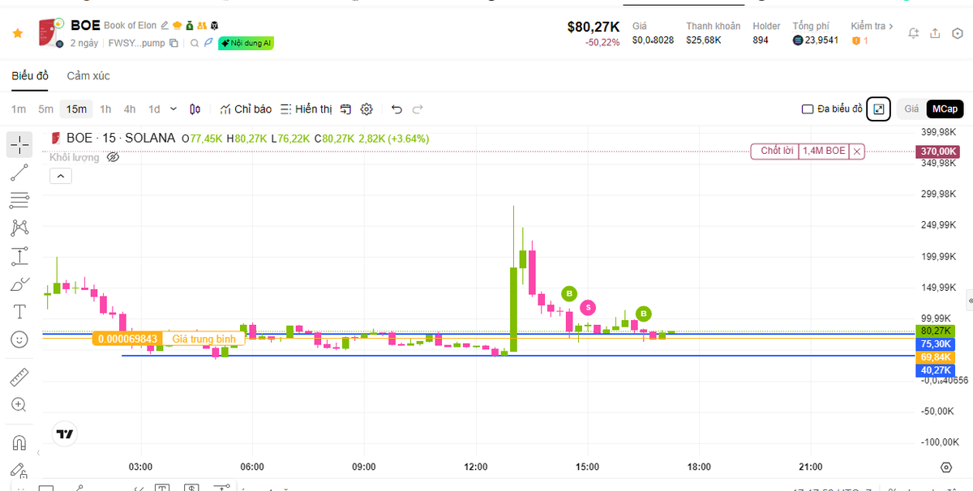Screen dimensions: 973x491
Task: Click the BOE token logo image
Action: coord(51,33)
